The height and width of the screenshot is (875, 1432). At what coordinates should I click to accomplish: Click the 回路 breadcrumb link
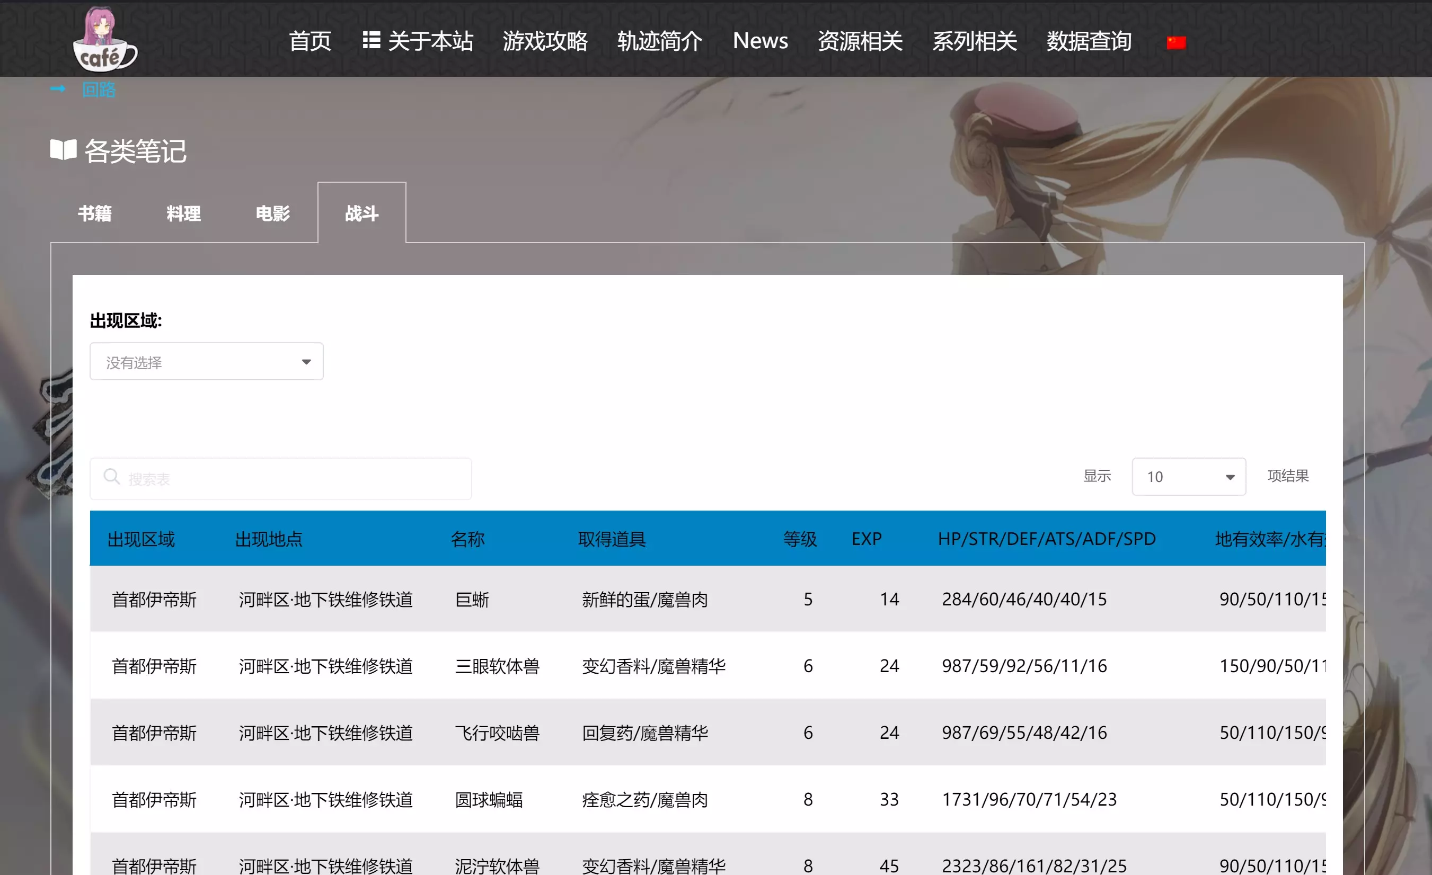99,90
